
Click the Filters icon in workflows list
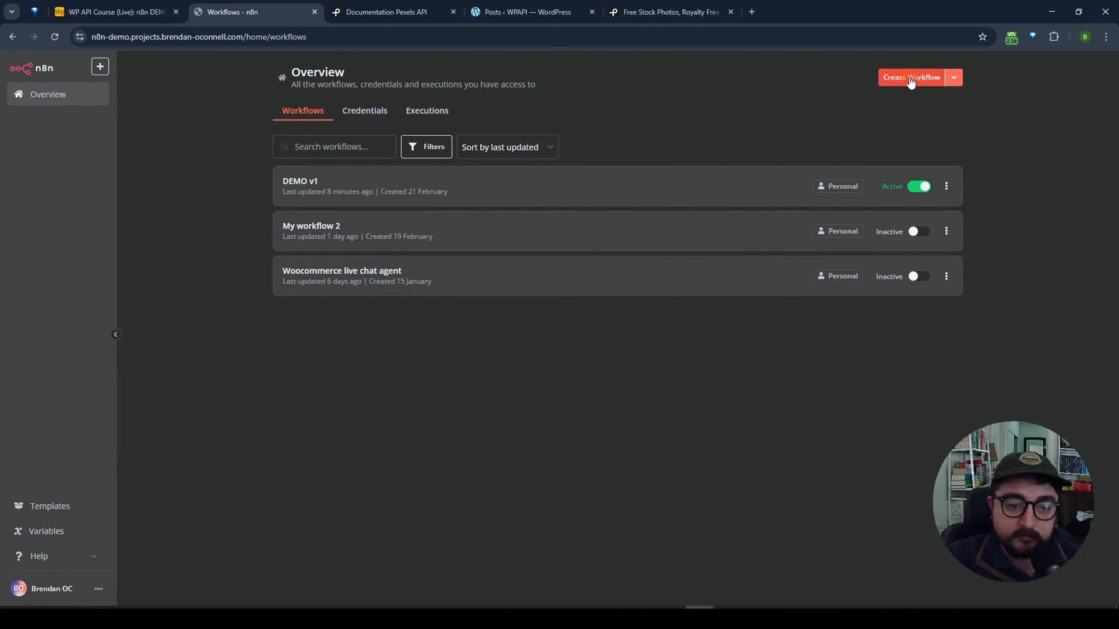(427, 146)
